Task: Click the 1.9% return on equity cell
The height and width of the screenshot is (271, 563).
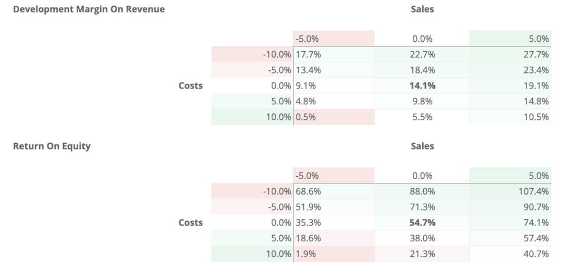Action: [334, 254]
